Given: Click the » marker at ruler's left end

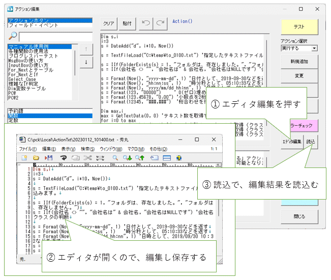Looking at the screenshot, I should click(x=19, y=165).
